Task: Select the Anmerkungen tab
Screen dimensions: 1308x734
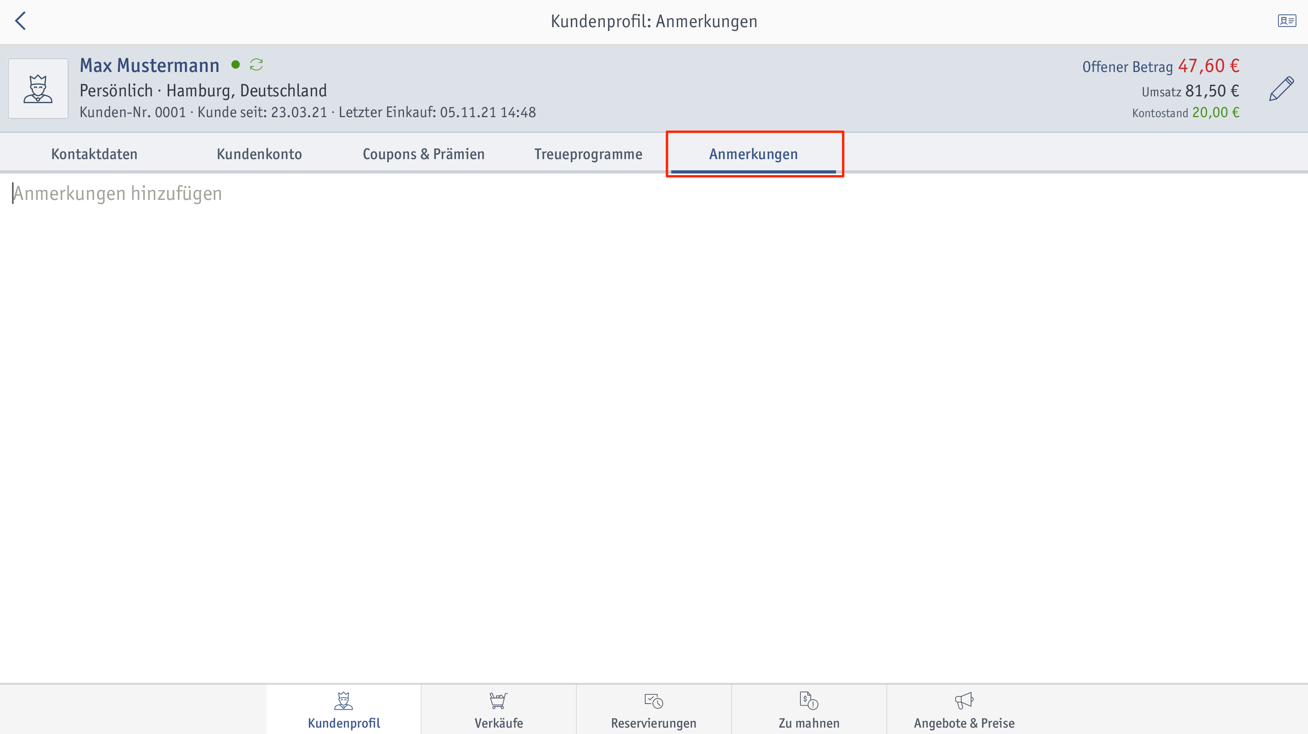Action: pos(754,154)
